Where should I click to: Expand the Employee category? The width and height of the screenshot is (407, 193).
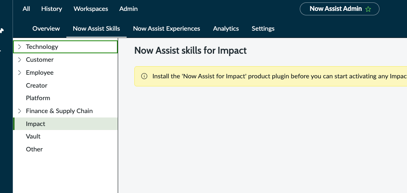coord(19,73)
